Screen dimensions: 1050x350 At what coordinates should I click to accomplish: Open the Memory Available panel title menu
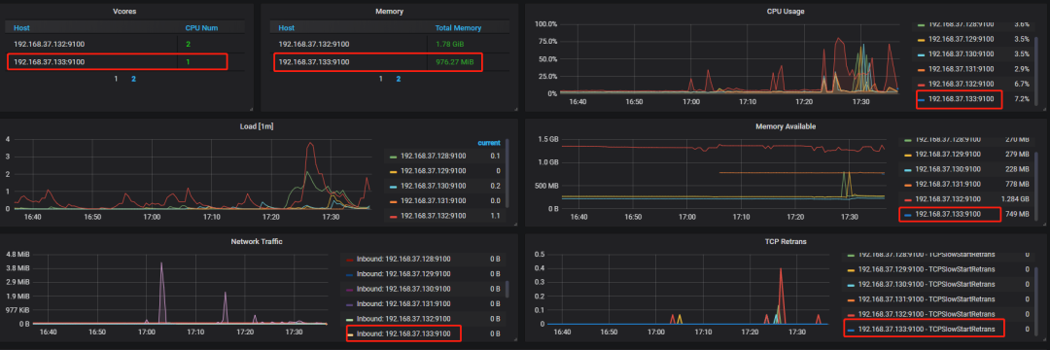pos(786,125)
